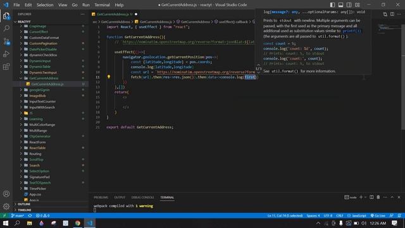Open the Run and Debug view
The height and width of the screenshot is (228, 405).
(6, 54)
